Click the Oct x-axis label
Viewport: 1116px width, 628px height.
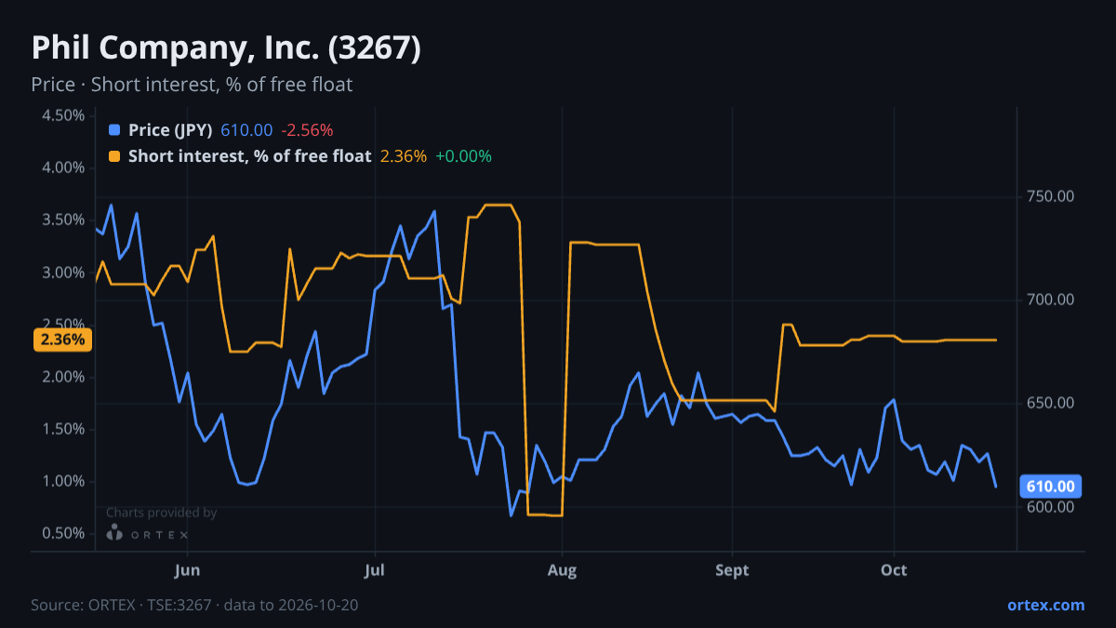tap(894, 569)
